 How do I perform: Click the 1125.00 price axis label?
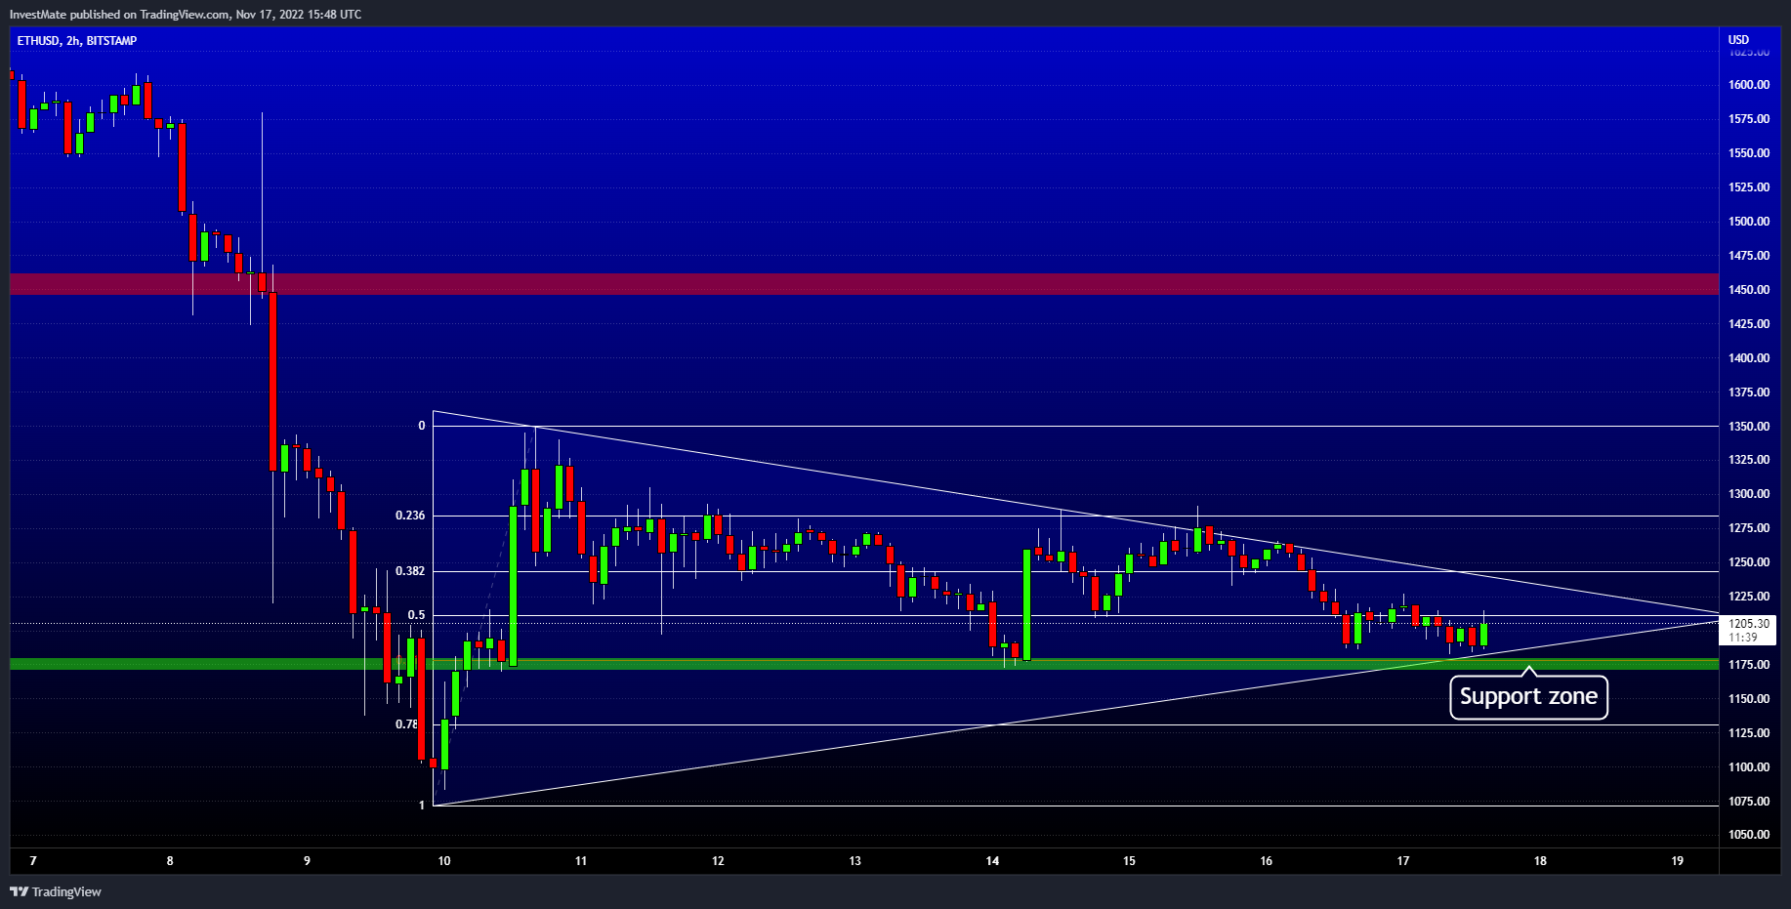pos(1748,733)
